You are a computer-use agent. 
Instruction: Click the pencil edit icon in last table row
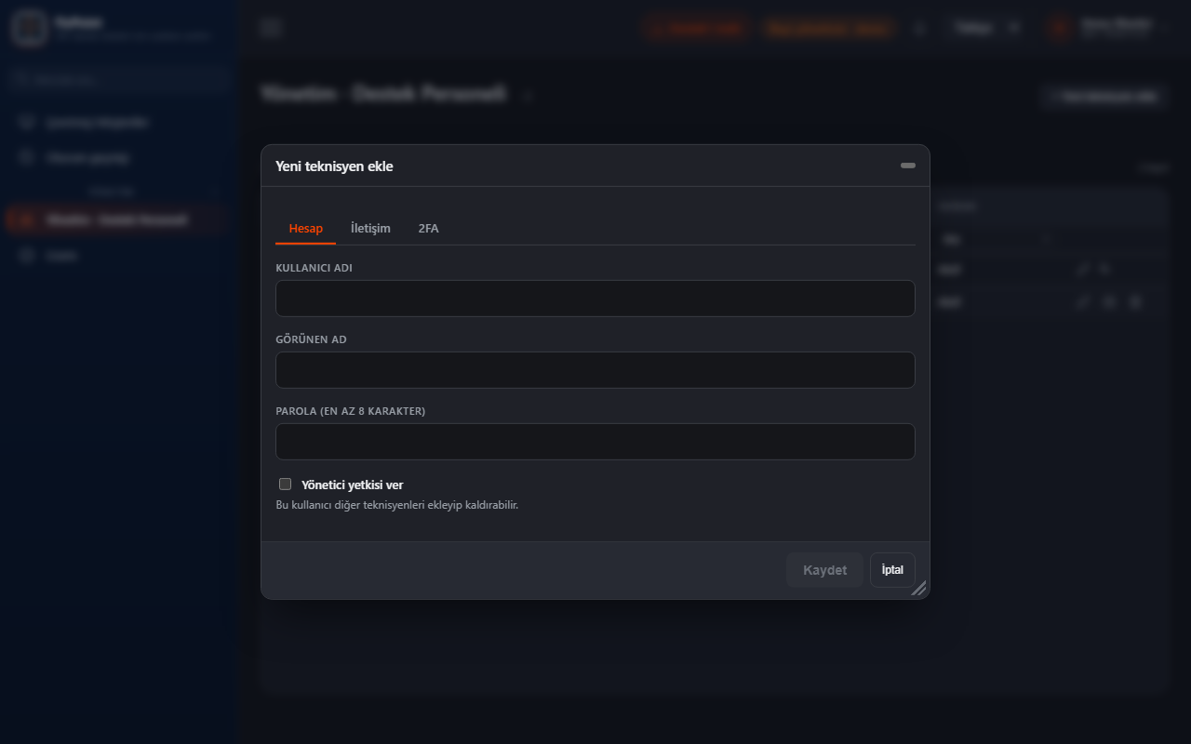tap(1082, 302)
